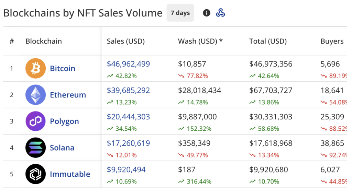Image resolution: width=352 pixels, height=188 pixels.
Task: Click Immutable buyers count 6,027
Action: tap(330, 169)
